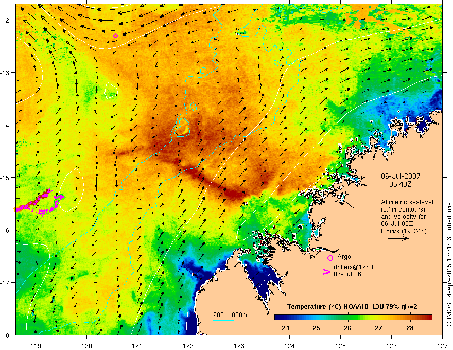This screenshot has width=453, height=350.
Task: Click the color bar label '27'
Action: (378, 328)
